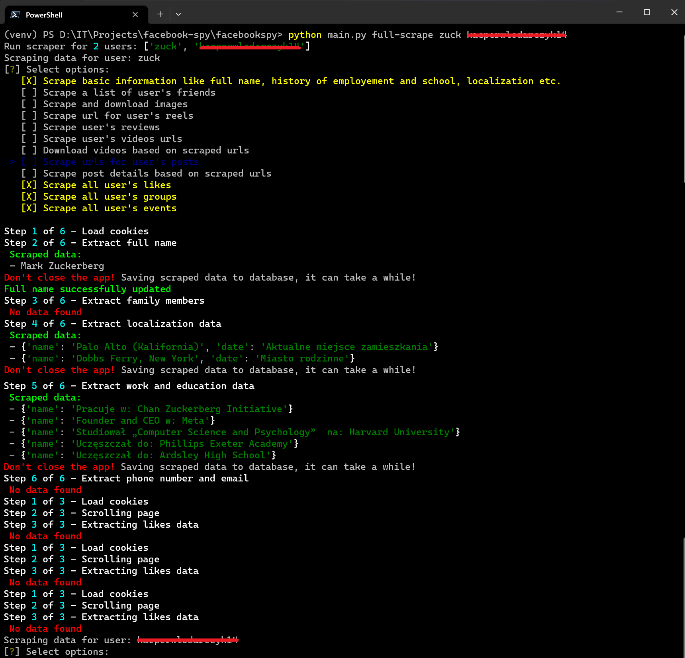Click 'Phillips Exeter Academy' data line
The height and width of the screenshot is (658, 685).
tap(154, 444)
